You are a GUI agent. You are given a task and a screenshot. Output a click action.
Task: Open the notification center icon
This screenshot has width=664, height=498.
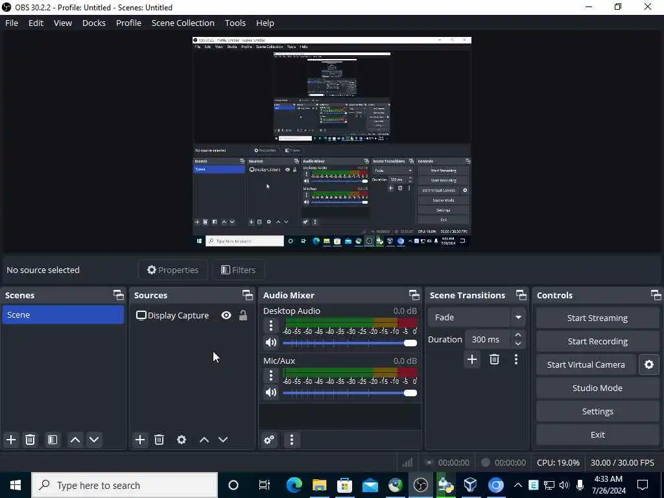pyautogui.click(x=643, y=485)
